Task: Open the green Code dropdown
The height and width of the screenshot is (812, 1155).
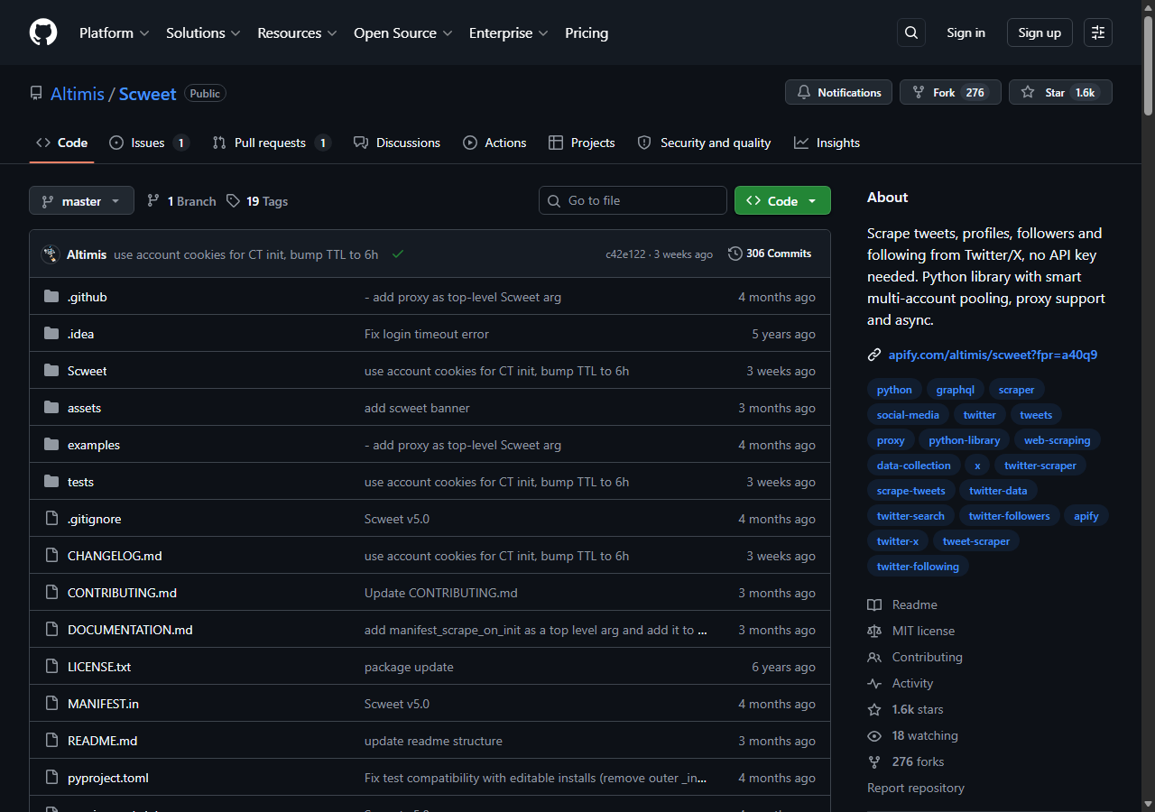Action: (782, 200)
